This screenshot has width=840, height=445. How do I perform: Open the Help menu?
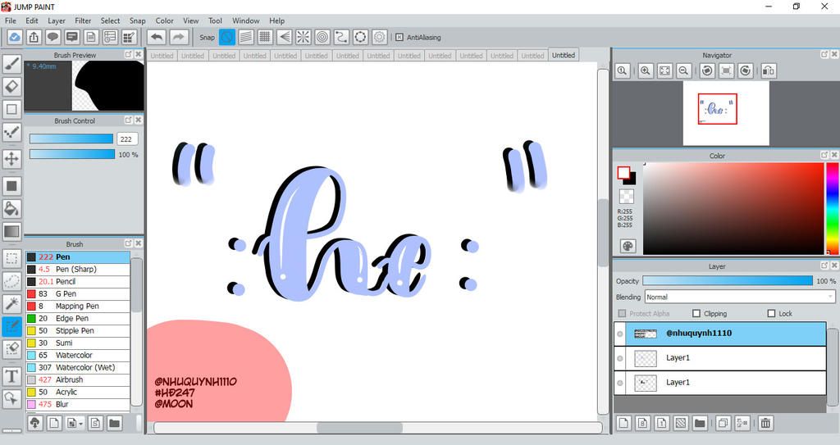[x=276, y=20]
